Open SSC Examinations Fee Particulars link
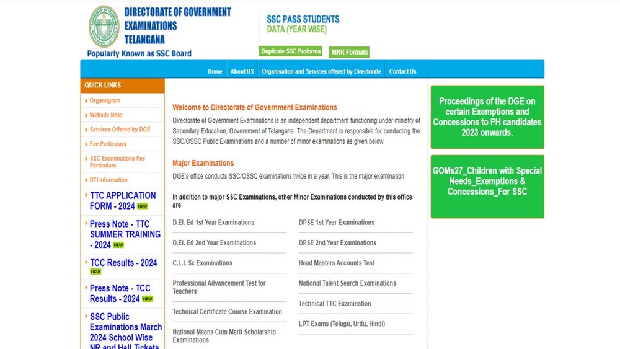Screen dimensions: 620x349 click(x=117, y=162)
